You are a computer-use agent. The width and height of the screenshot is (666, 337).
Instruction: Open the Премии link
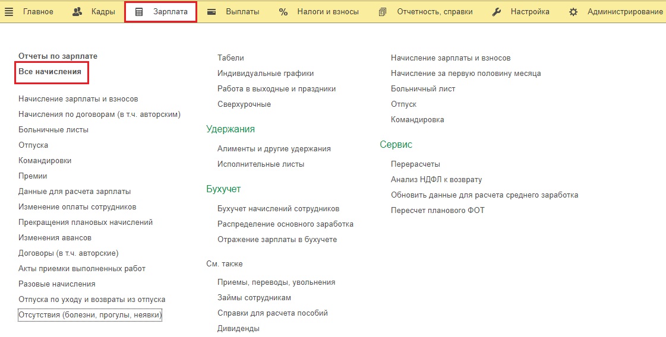[33, 176]
